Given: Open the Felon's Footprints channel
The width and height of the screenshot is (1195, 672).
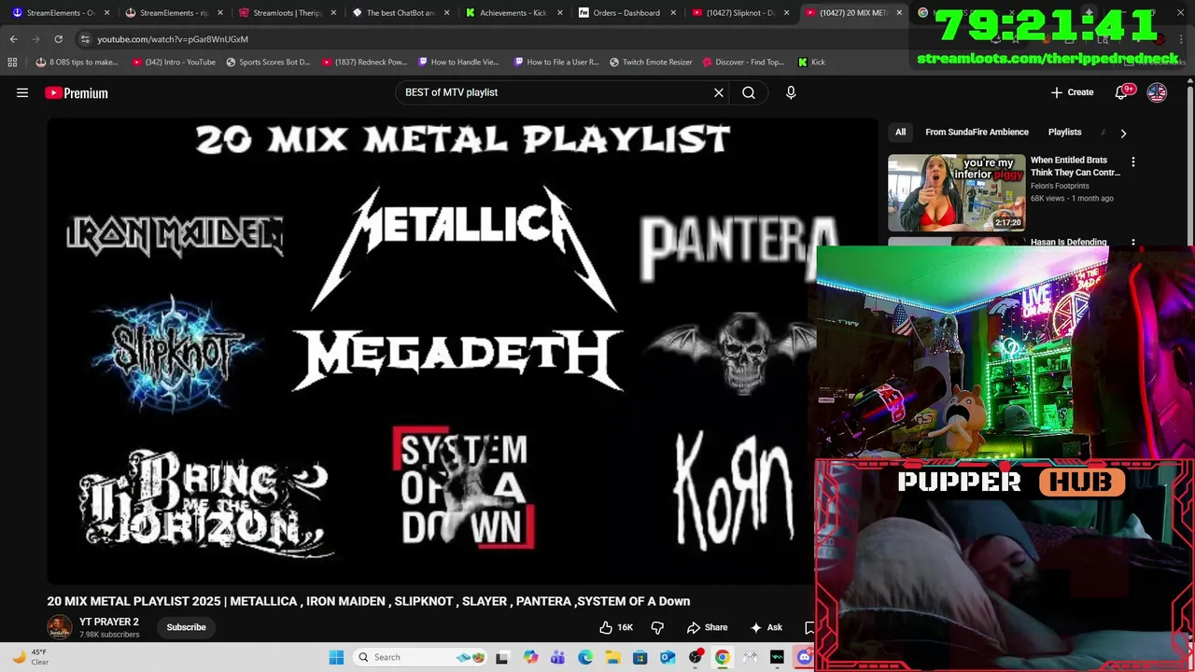Looking at the screenshot, I should point(1060,186).
